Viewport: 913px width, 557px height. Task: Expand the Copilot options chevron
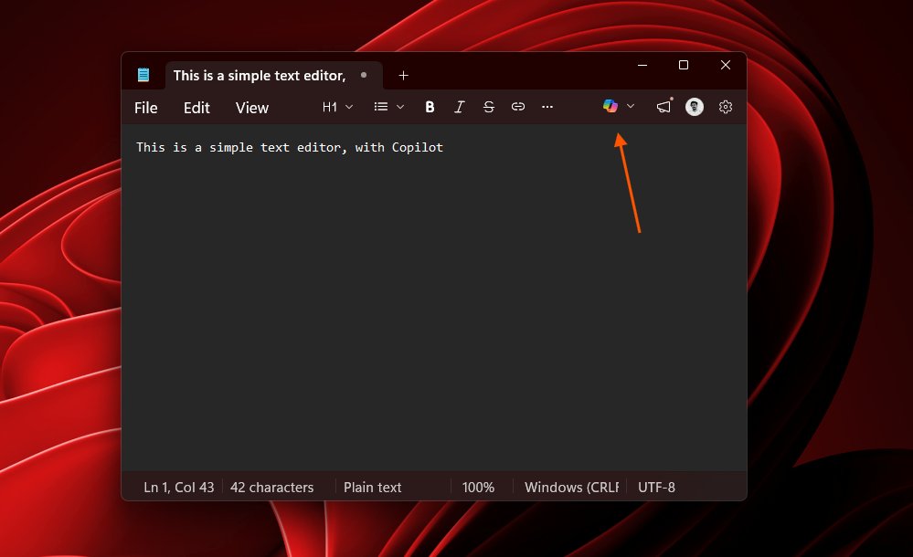pos(630,106)
